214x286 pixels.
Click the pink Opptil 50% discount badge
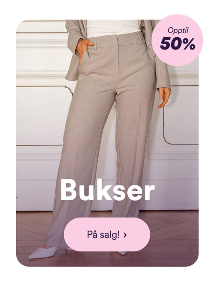click(177, 40)
